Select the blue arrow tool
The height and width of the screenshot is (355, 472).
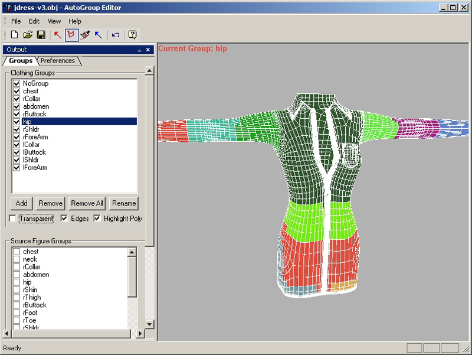(99, 35)
